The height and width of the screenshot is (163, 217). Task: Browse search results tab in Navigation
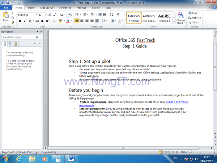[16, 44]
